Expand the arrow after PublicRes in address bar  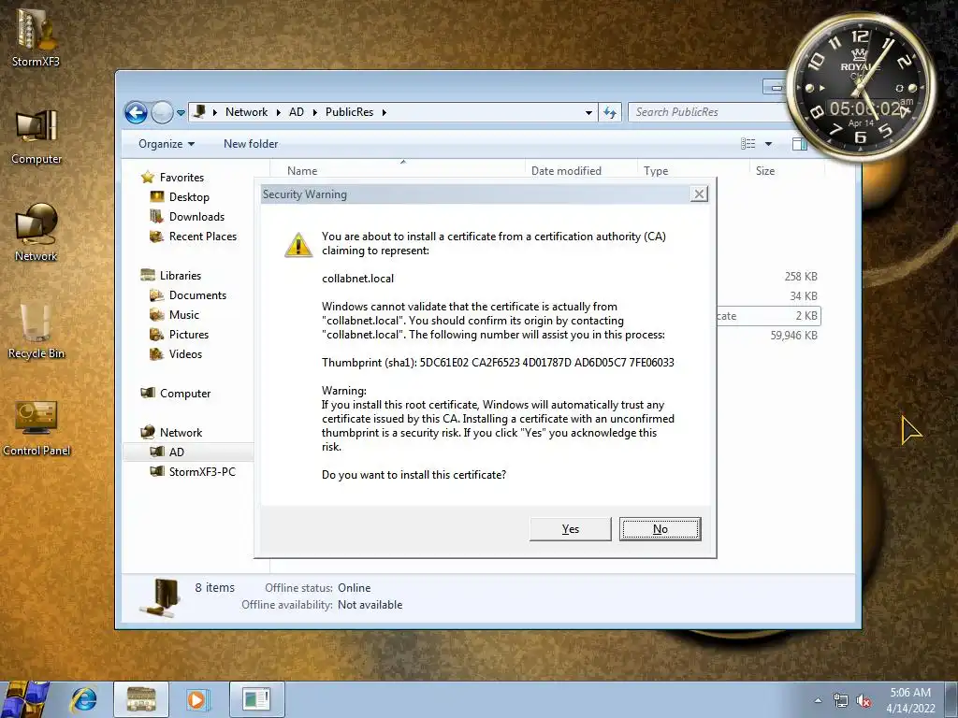tap(385, 112)
